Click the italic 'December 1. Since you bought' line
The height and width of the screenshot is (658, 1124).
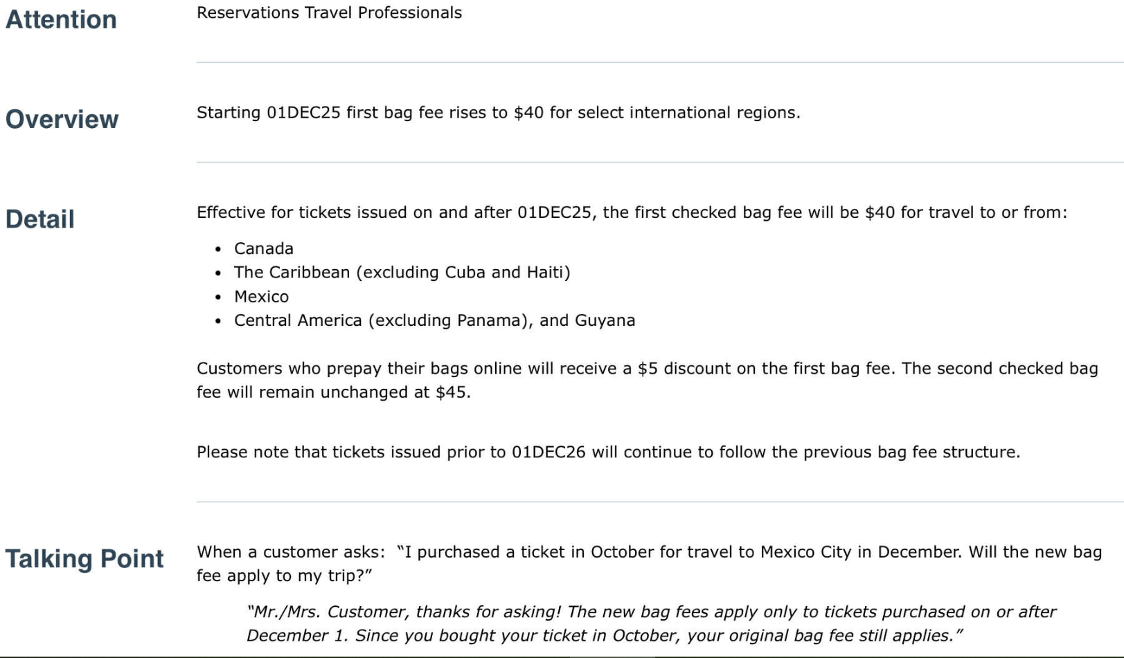[604, 635]
